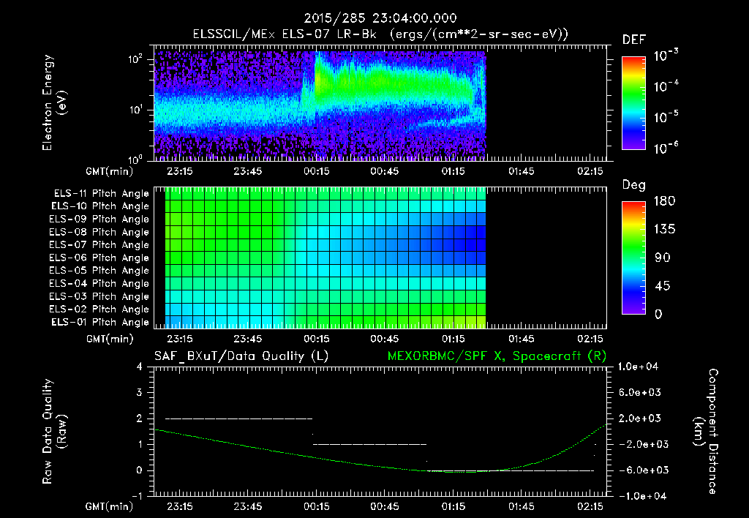Select the ELS-04 Pitch Angle row label
749x518 pixels.
pos(99,284)
